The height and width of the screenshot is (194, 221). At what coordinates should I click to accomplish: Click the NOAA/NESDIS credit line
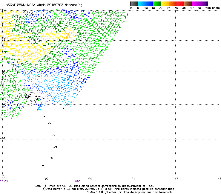129,192
